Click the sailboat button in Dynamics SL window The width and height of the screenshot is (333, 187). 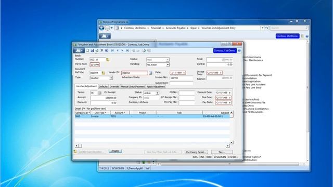tap(105, 36)
